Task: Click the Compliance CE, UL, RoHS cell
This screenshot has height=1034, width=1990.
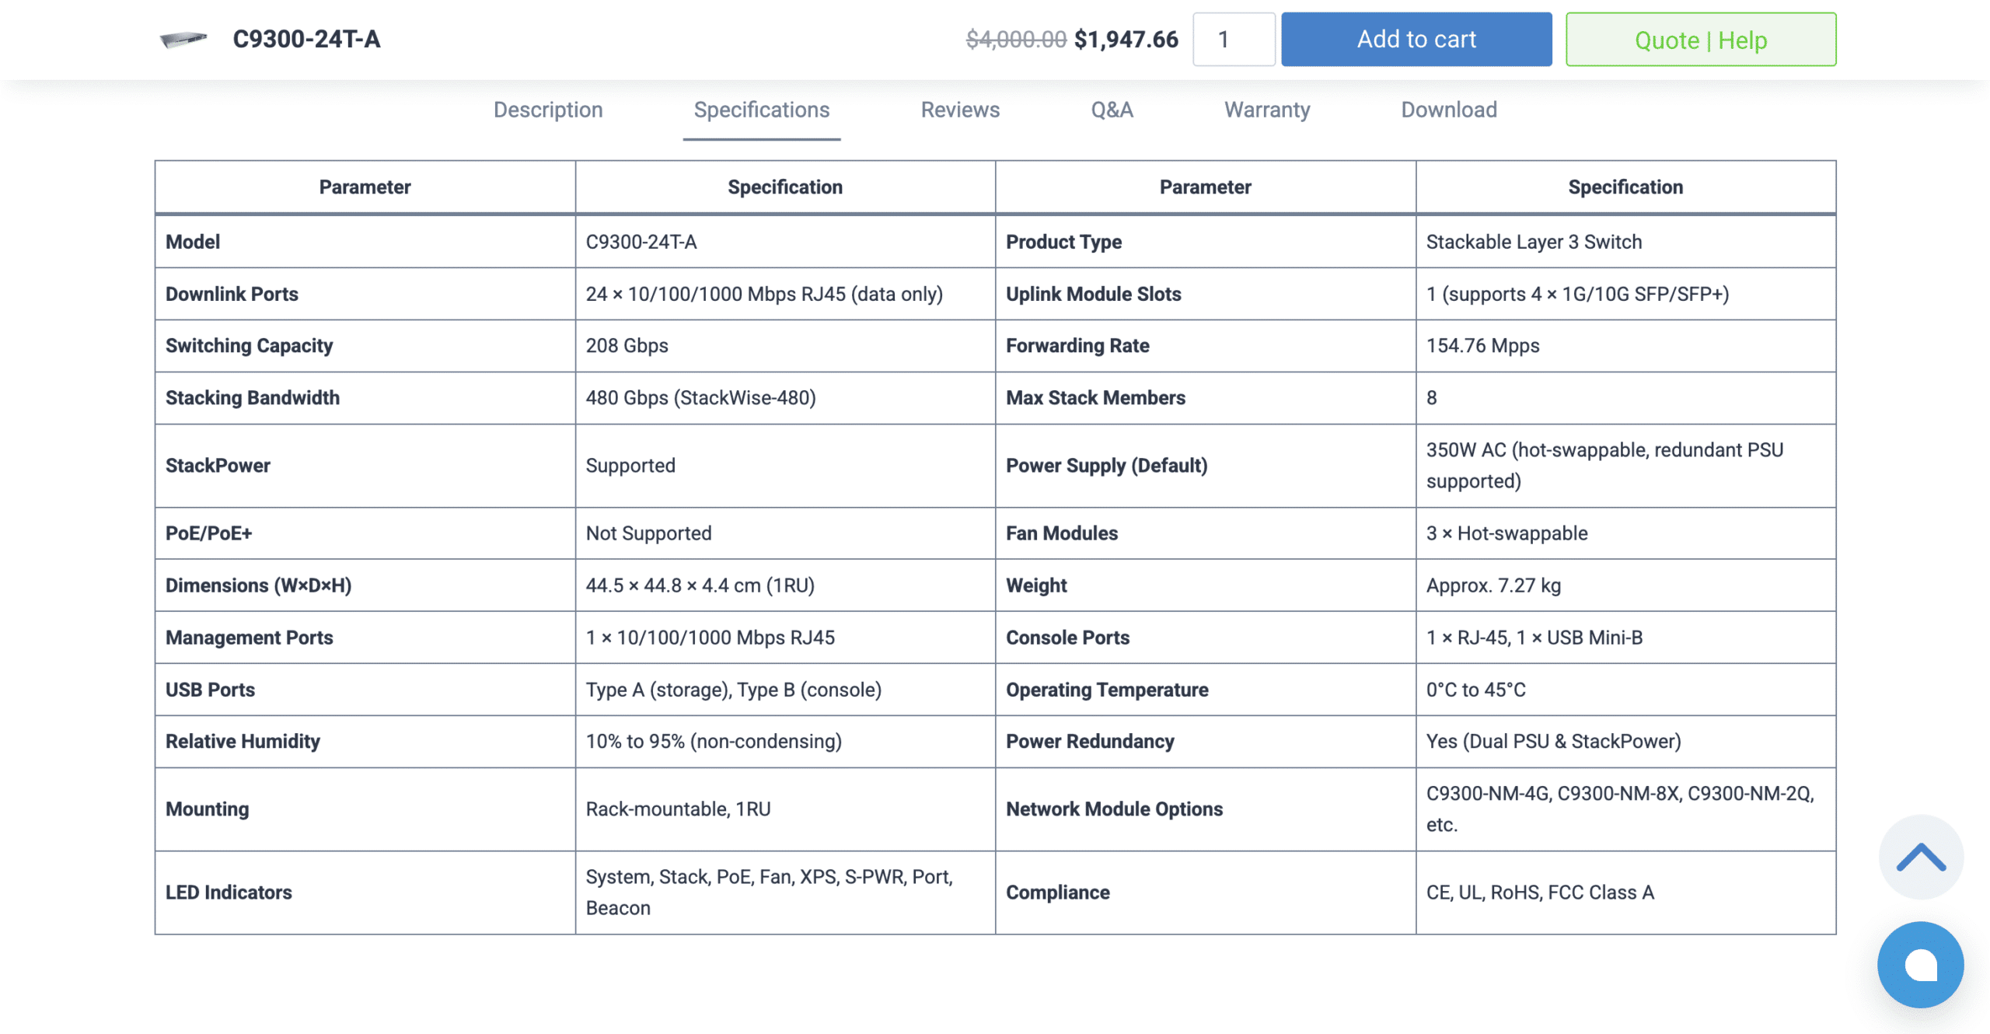Action: click(1539, 892)
